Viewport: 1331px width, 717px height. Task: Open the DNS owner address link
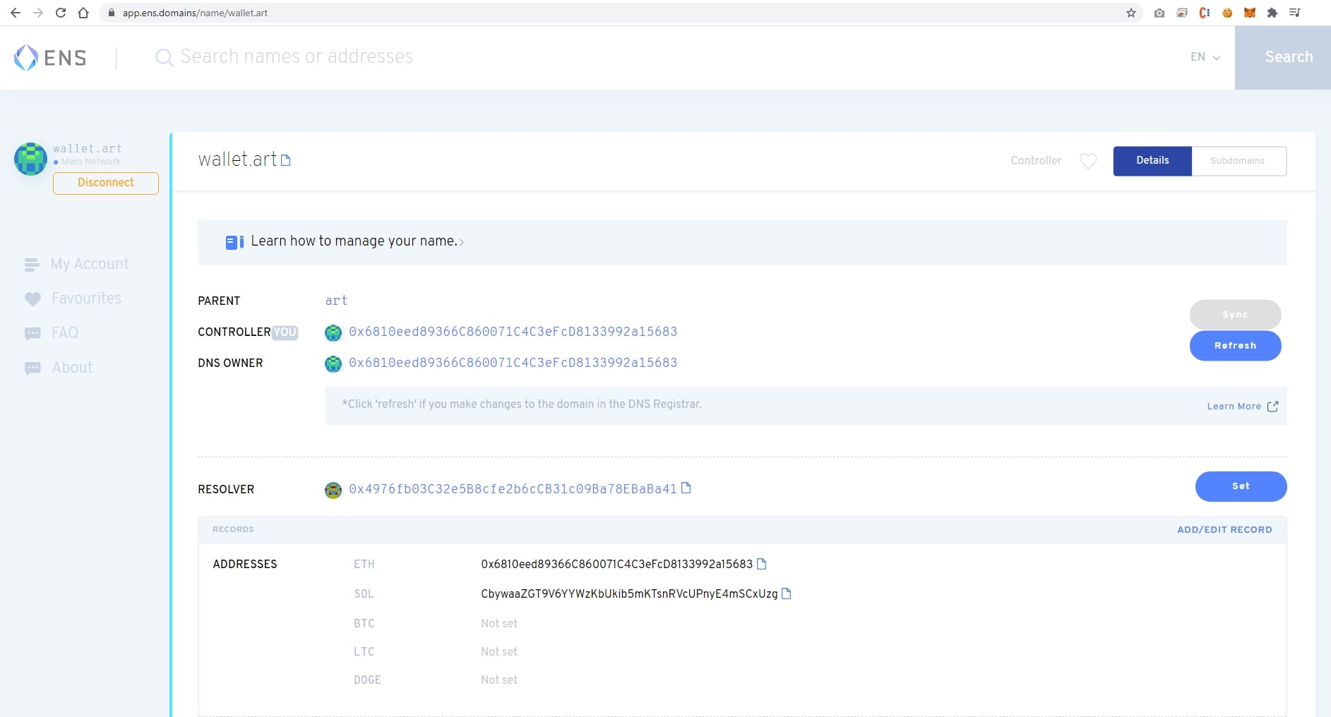pyautogui.click(x=513, y=363)
